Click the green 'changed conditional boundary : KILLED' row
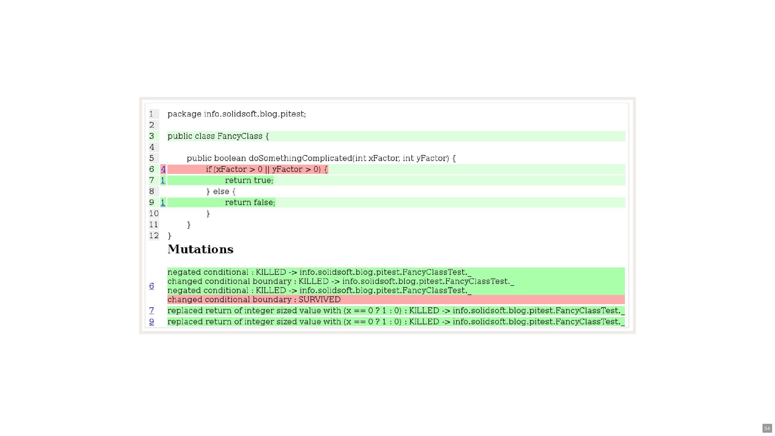Image resolution: width=775 pixels, height=436 pixels. [x=340, y=281]
